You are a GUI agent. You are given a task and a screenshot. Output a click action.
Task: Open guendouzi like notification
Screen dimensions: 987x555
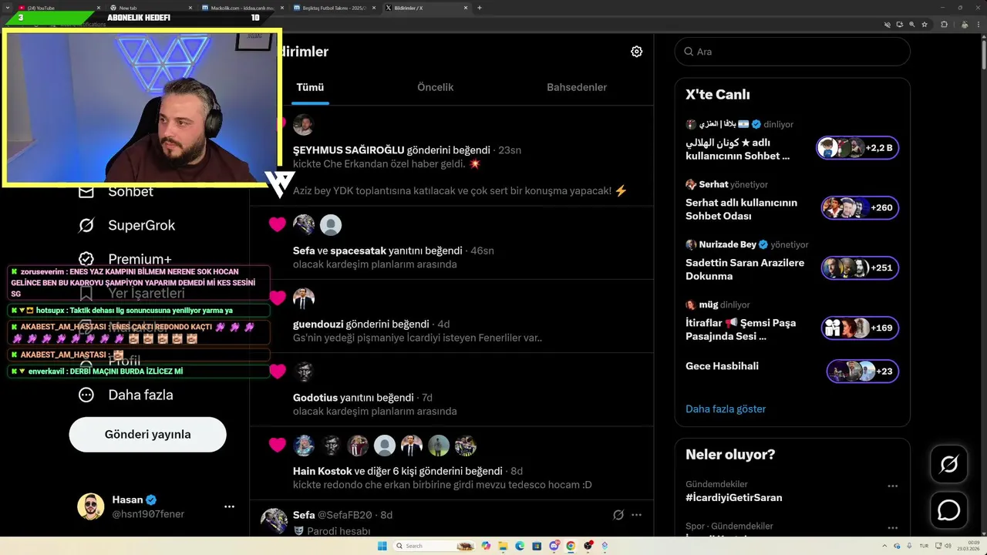coord(451,316)
